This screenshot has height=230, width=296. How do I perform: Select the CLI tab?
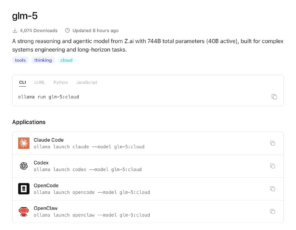click(x=22, y=83)
